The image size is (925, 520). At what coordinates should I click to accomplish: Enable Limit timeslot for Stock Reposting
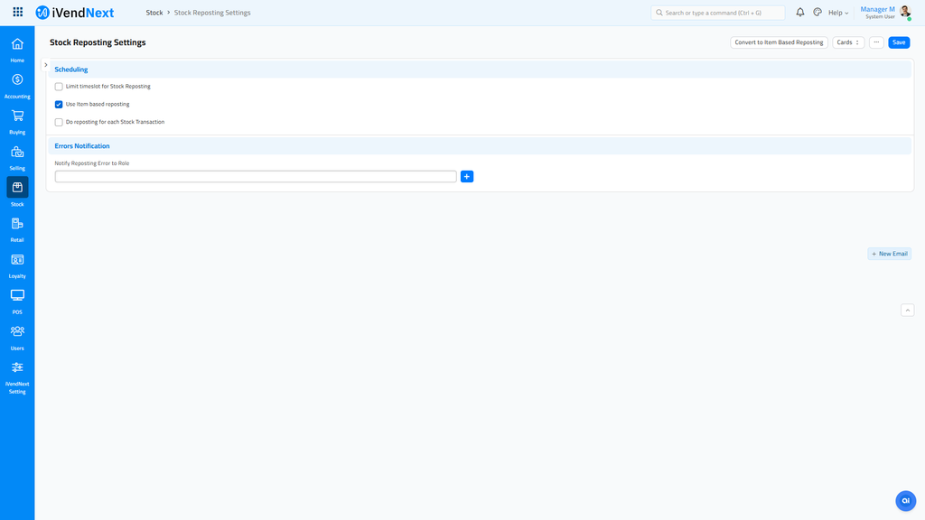click(58, 86)
